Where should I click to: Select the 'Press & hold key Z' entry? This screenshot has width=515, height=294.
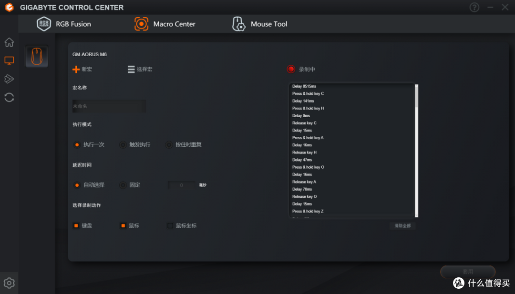[308, 211]
